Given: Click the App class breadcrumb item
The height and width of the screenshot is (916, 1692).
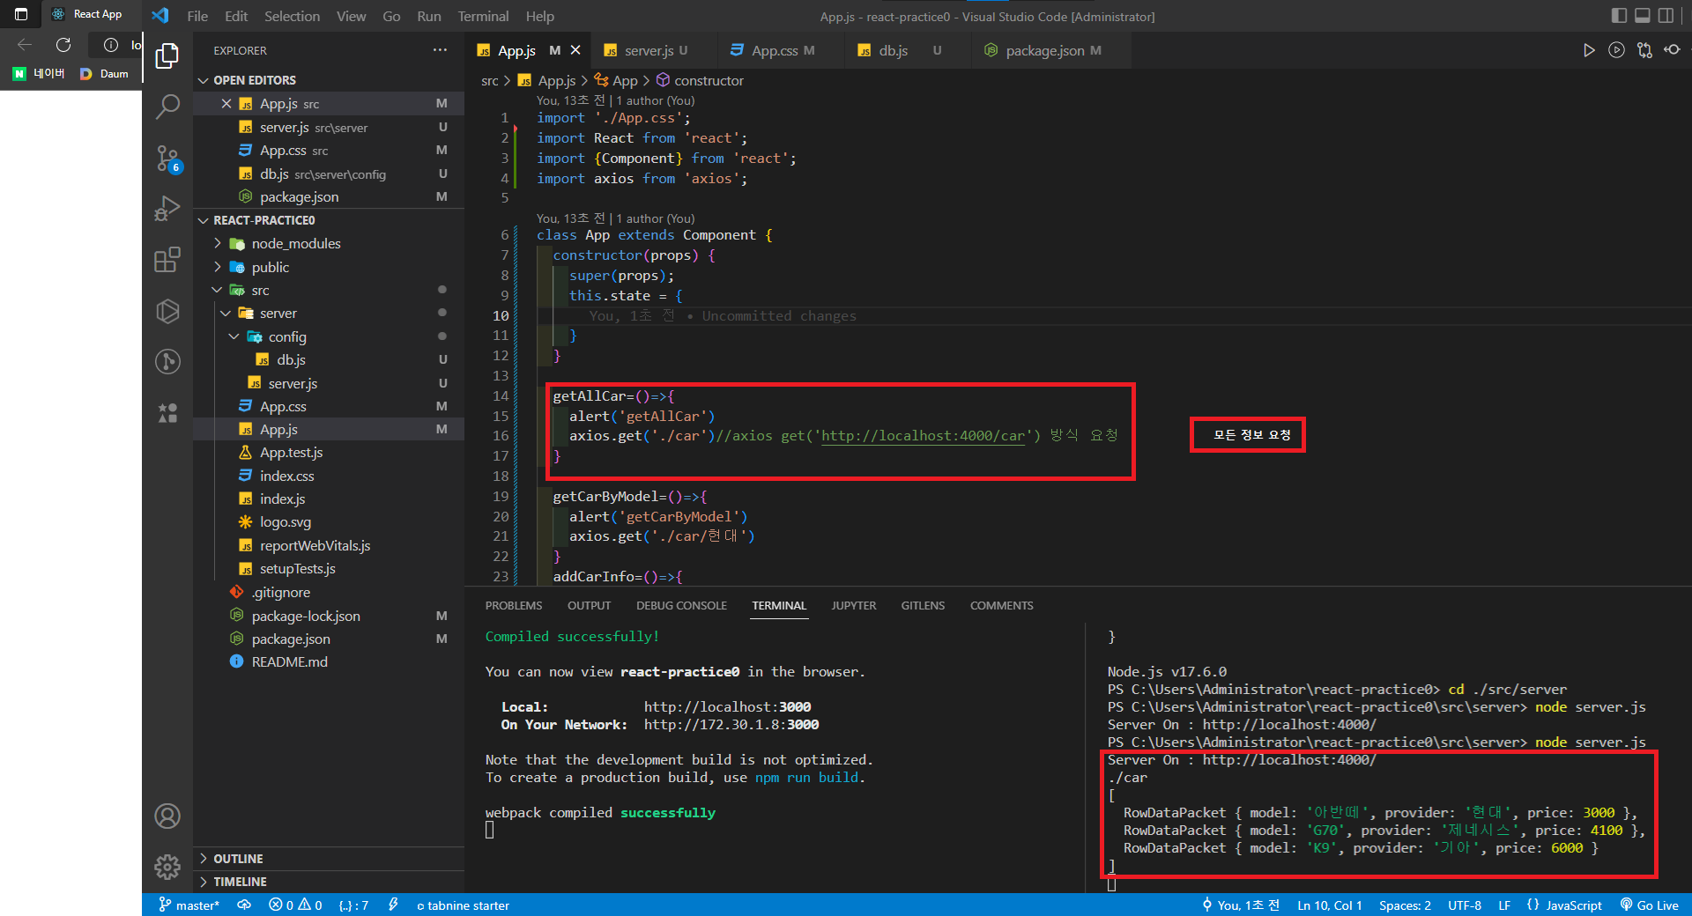Looking at the screenshot, I should 616,80.
